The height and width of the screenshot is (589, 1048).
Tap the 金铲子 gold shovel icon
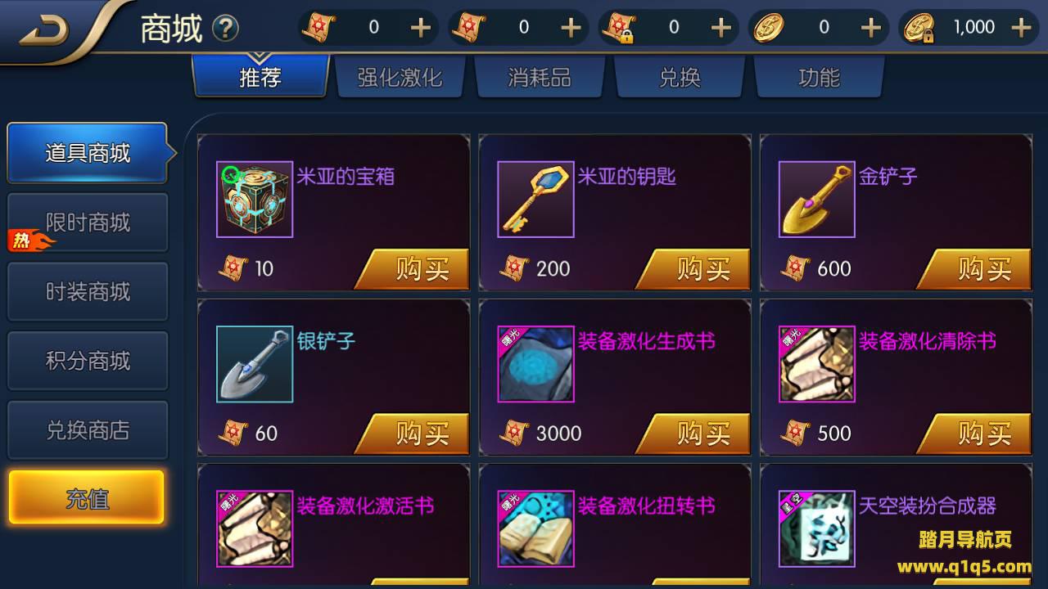(816, 200)
